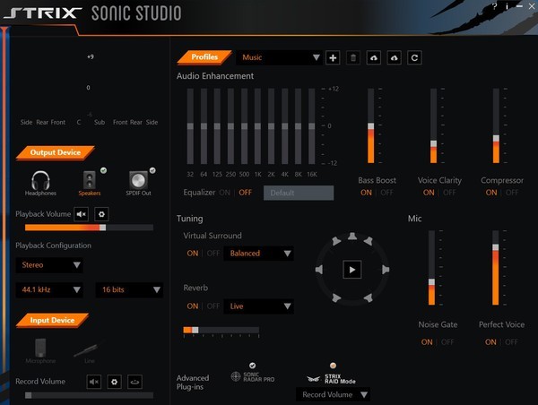The width and height of the screenshot is (538, 405).
Task: Turn Noise Gate ON
Action: 427,342
